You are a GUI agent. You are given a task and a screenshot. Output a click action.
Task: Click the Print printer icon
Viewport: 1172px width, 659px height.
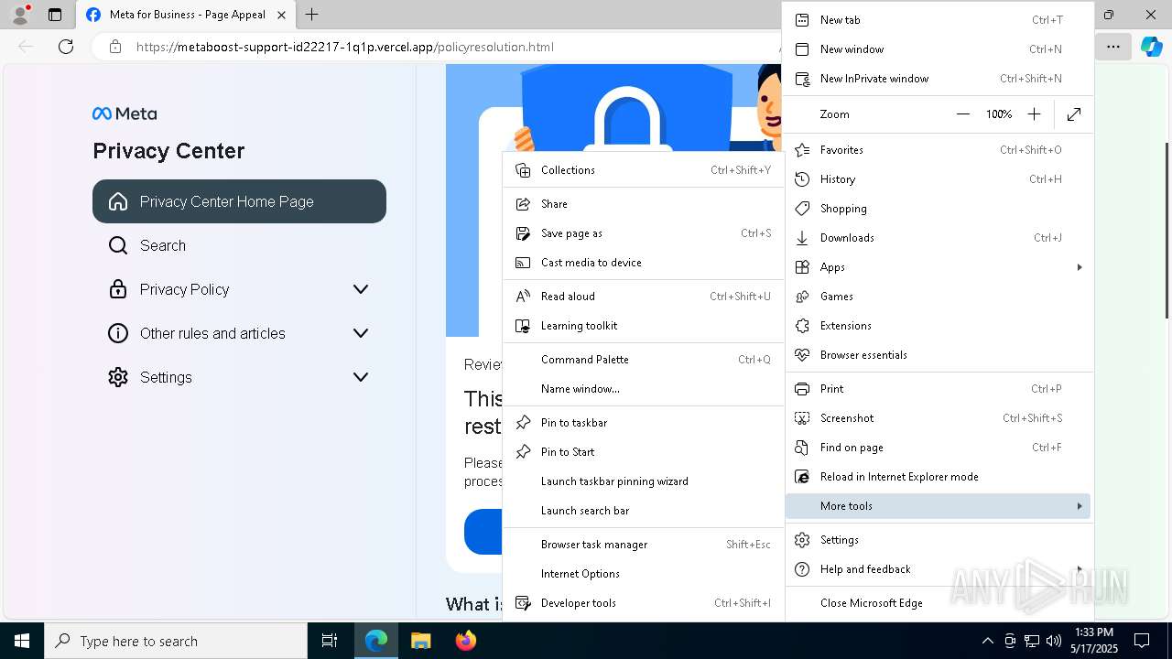802,389
